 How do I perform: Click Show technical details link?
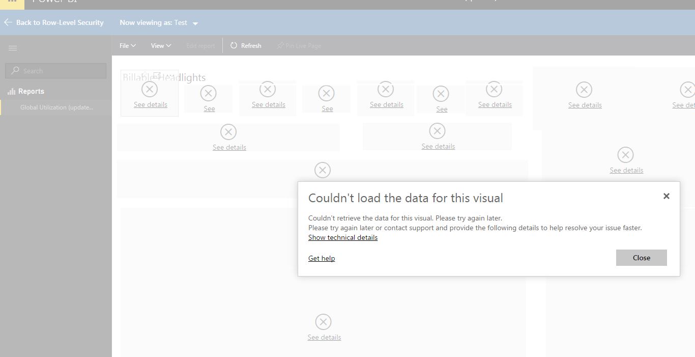pos(343,237)
